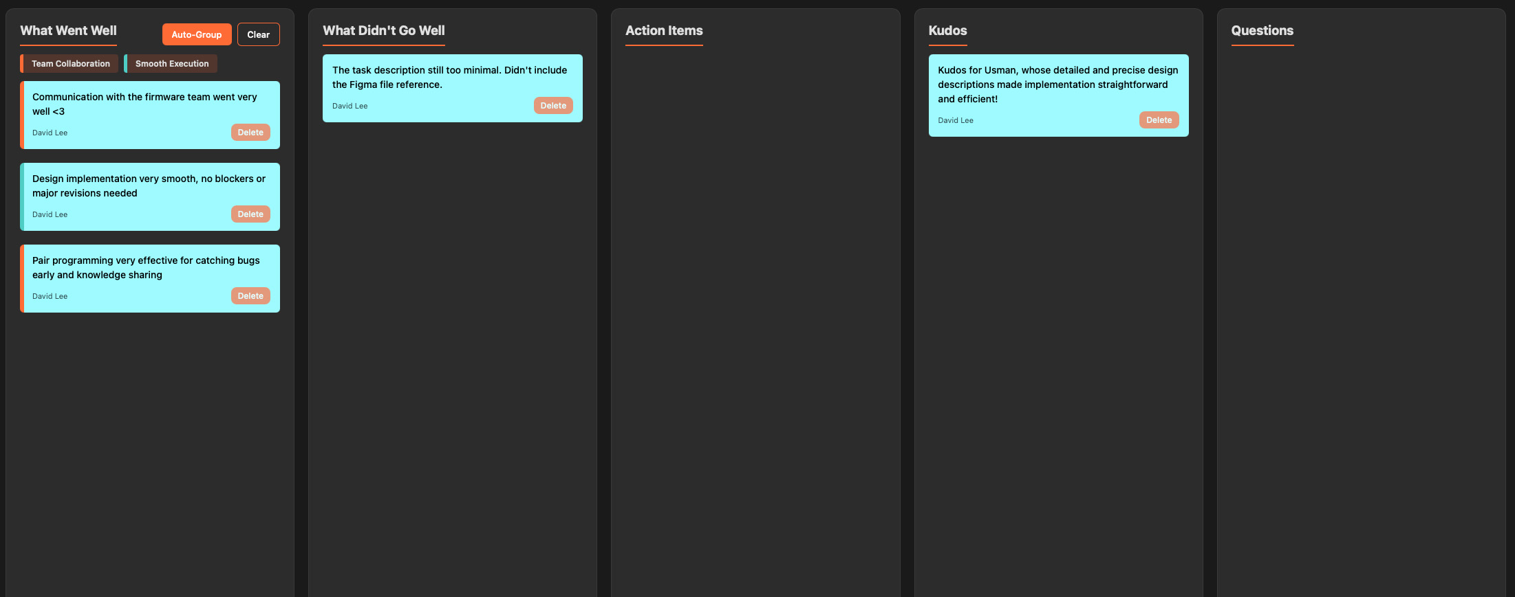
Task: Select the 'Pair programming very effective' card text
Action: [x=146, y=268]
